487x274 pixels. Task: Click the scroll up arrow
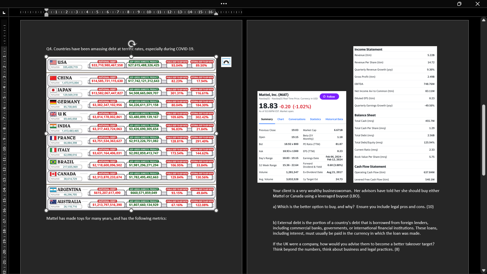484,20
